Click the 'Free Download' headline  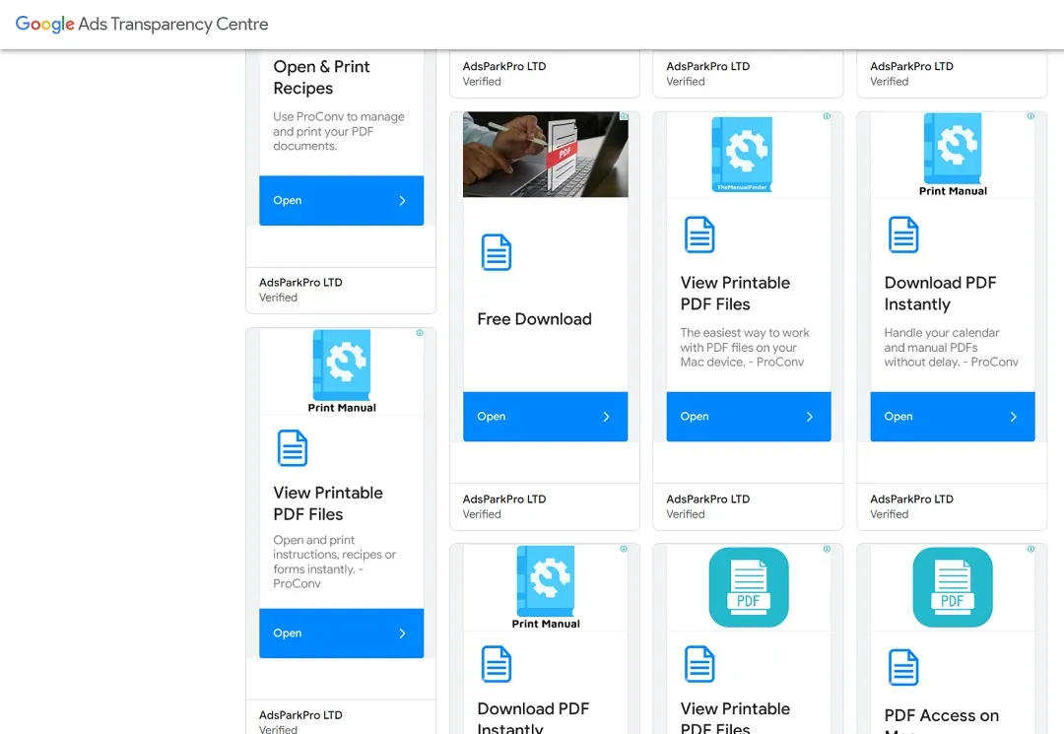coord(534,319)
